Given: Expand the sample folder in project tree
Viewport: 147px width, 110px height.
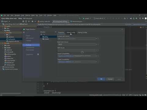Looking at the screenshot, I should 3,48.
